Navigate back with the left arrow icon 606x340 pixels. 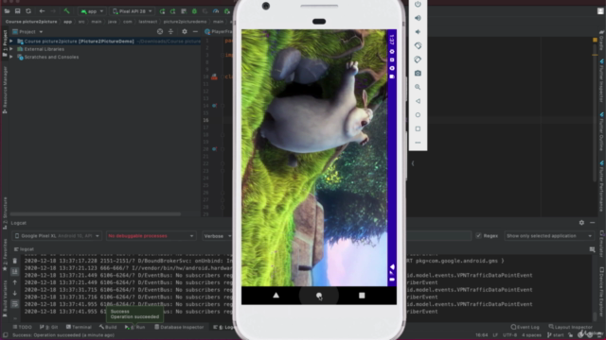(42, 11)
